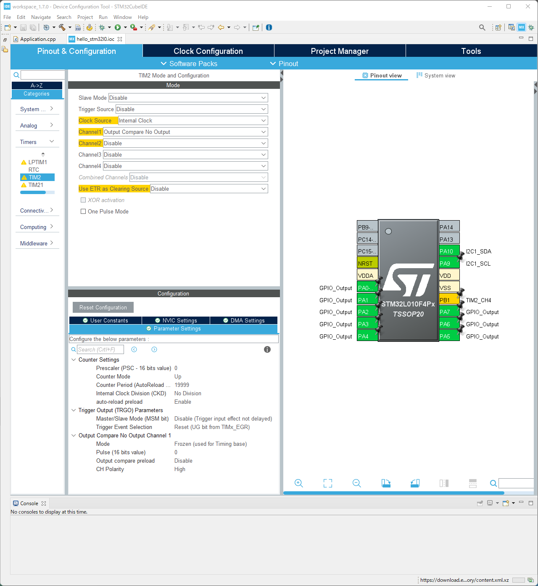The height and width of the screenshot is (586, 538).
Task: Open the DMA Settings tab
Action: click(x=244, y=320)
